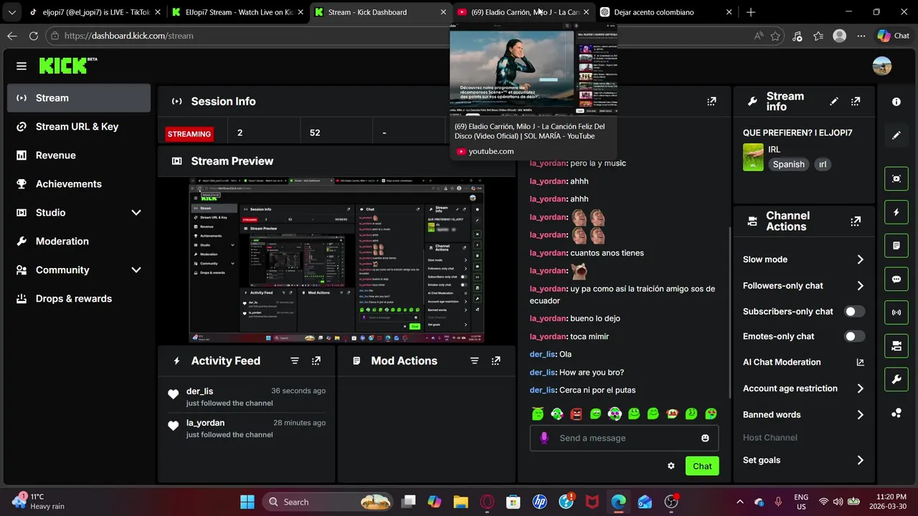Open browser tab list dropdown arrow

11,12
